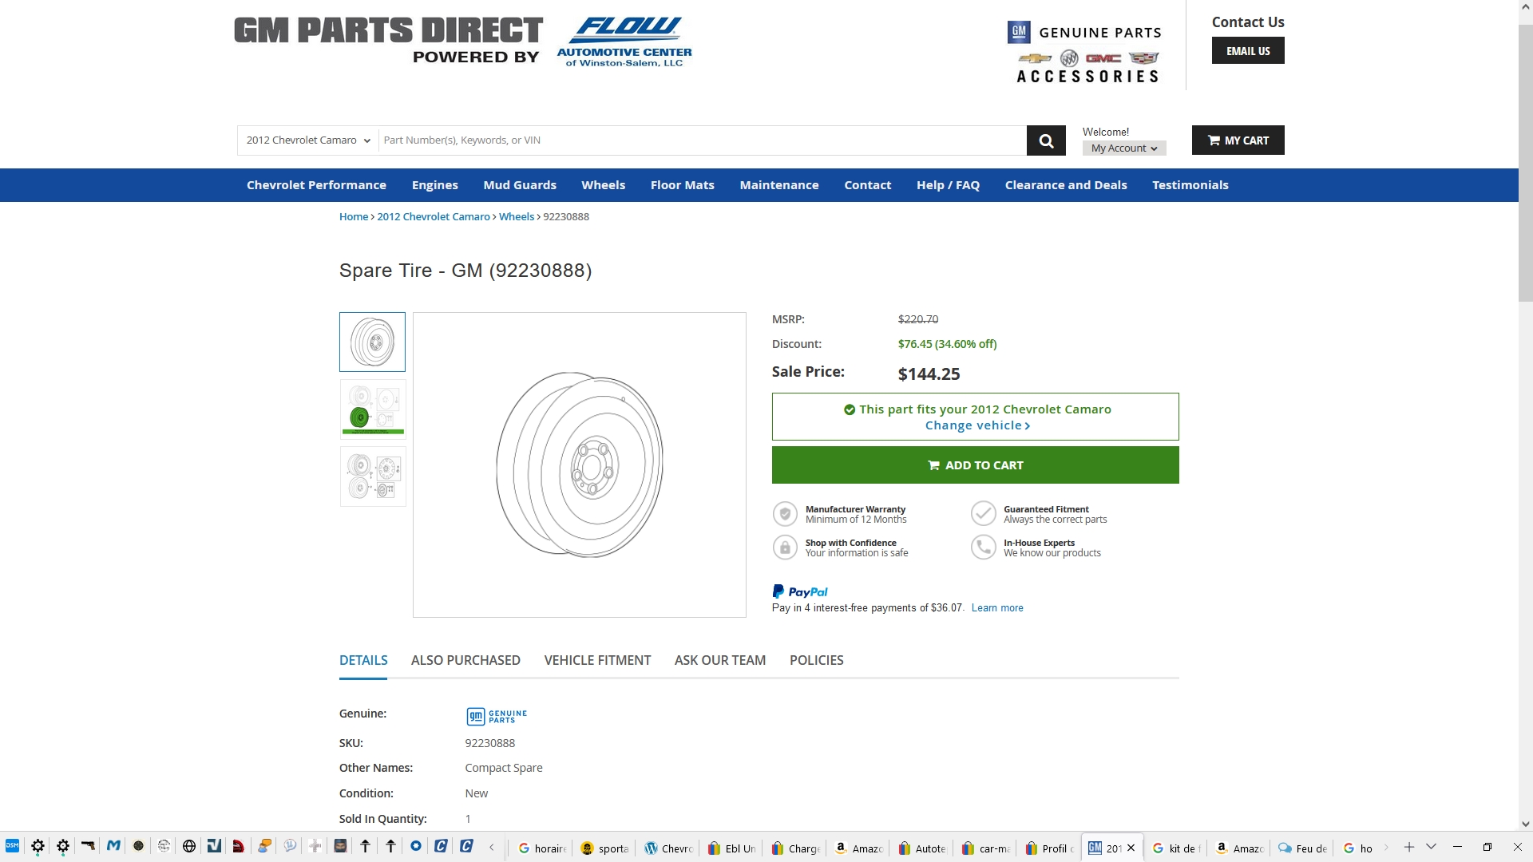Switch to the Vehicle Fitment tab
The height and width of the screenshot is (862, 1533).
(597, 660)
